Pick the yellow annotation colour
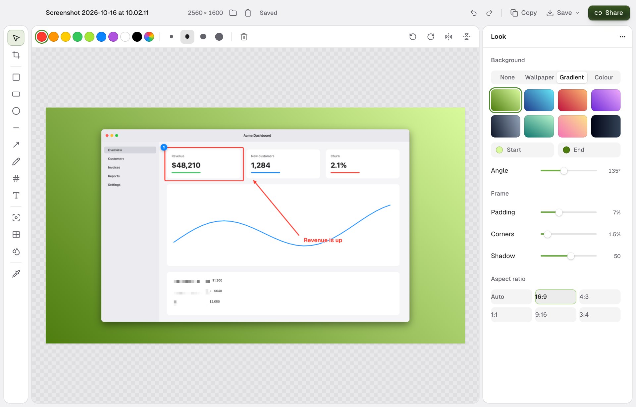This screenshot has height=407, width=636. [x=66, y=37]
